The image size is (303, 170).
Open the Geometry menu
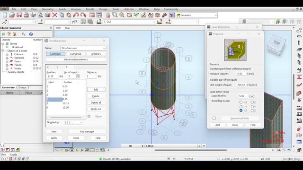[x=48, y=9]
